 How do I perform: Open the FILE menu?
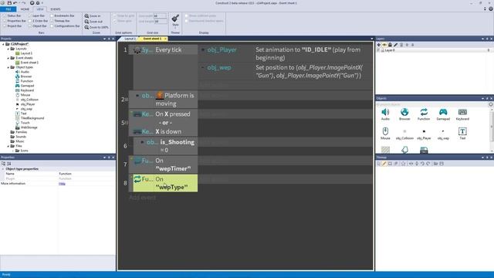(x=8, y=9)
